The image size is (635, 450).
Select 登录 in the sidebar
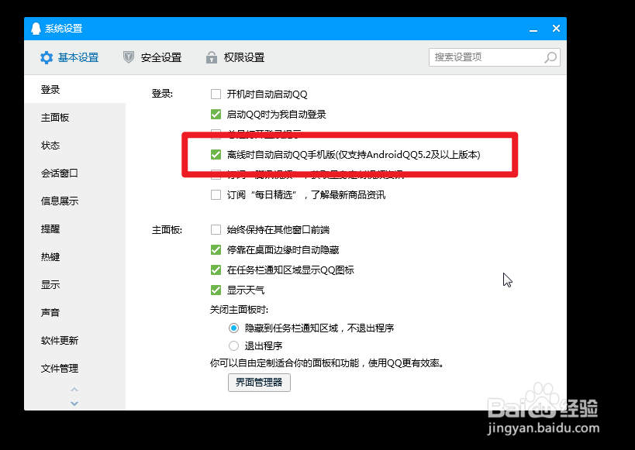[x=75, y=89]
